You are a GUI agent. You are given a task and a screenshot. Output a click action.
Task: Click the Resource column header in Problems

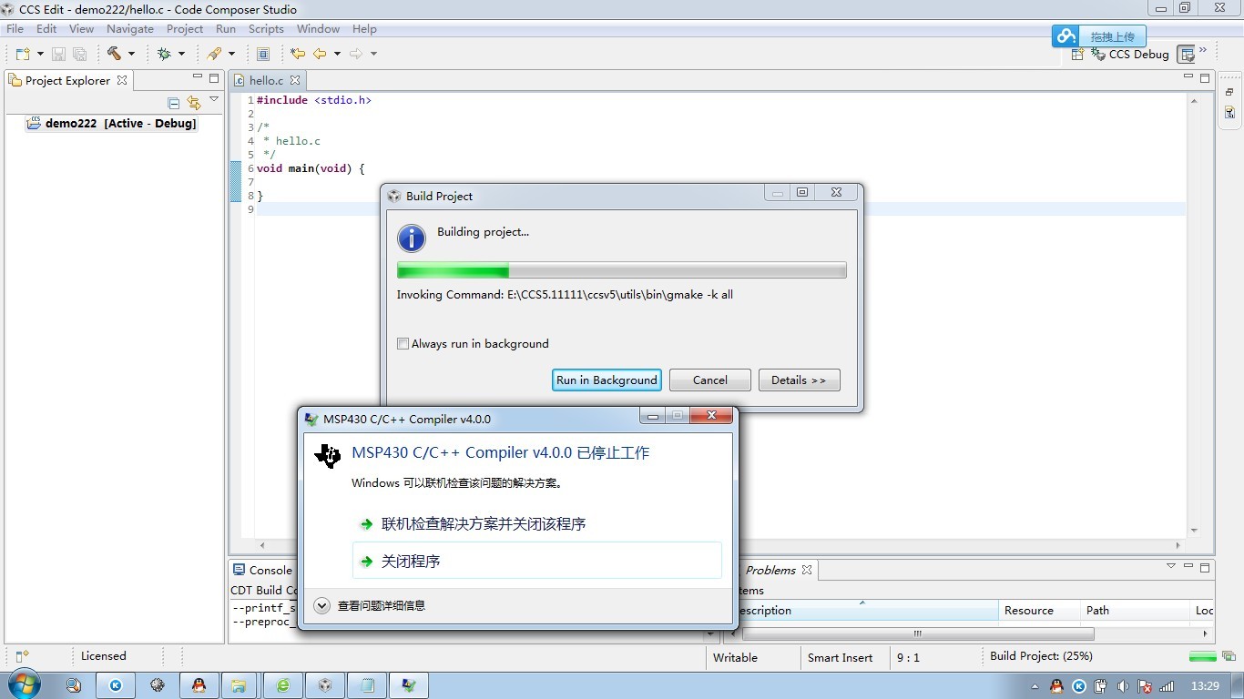[1039, 611]
